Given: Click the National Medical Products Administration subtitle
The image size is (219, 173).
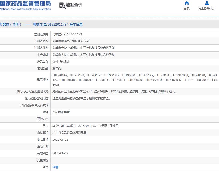Looking at the screenshot, I should click(x=25, y=9).
